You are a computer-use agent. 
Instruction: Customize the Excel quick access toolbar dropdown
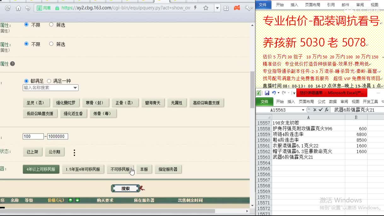point(294,93)
